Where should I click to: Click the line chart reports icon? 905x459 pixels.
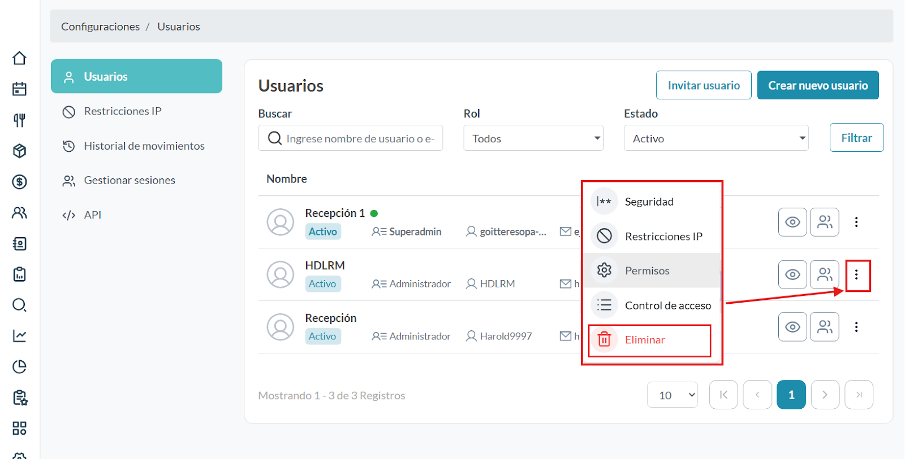20,336
